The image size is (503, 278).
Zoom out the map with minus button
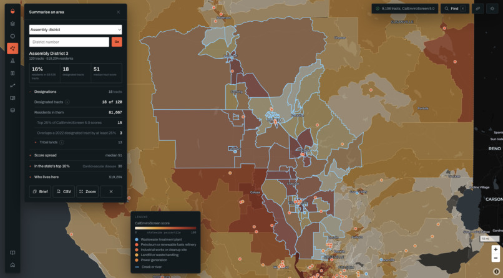coord(496,258)
